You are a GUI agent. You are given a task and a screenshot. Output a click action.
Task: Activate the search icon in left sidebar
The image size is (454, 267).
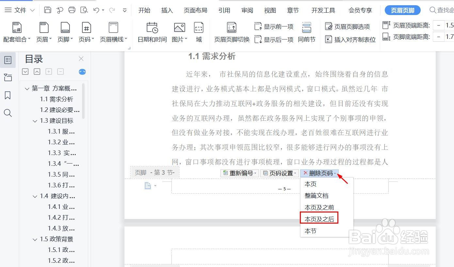tap(8, 113)
